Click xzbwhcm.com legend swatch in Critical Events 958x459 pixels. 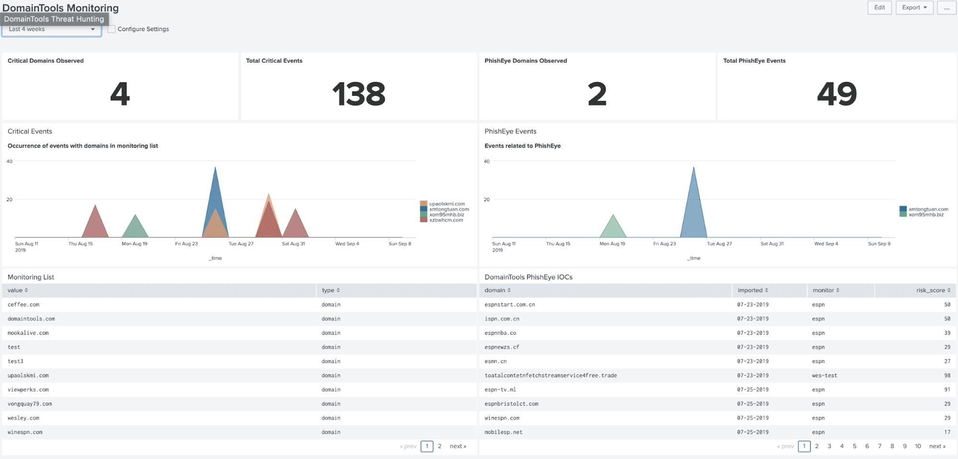[424, 220]
